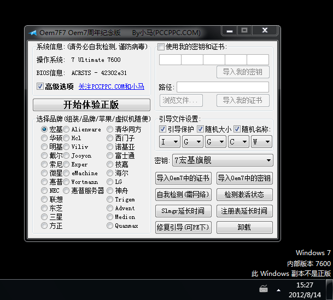Select the 清华同方 brand radio button
This screenshot has width=333, height=300.
pyautogui.click(x=110, y=130)
